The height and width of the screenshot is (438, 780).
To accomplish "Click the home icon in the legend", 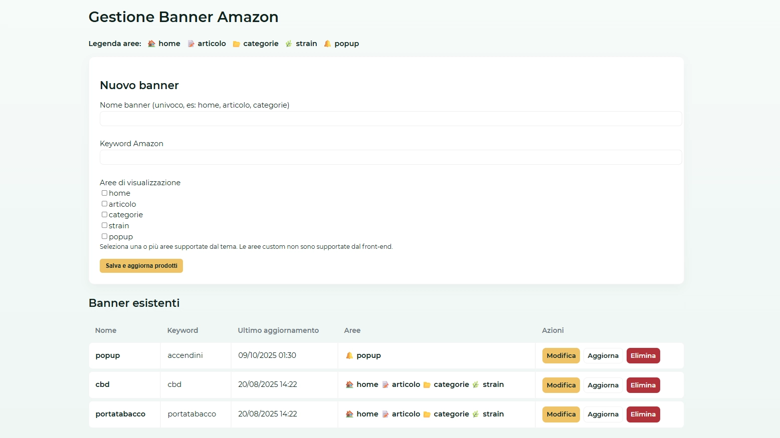I will pyautogui.click(x=151, y=44).
